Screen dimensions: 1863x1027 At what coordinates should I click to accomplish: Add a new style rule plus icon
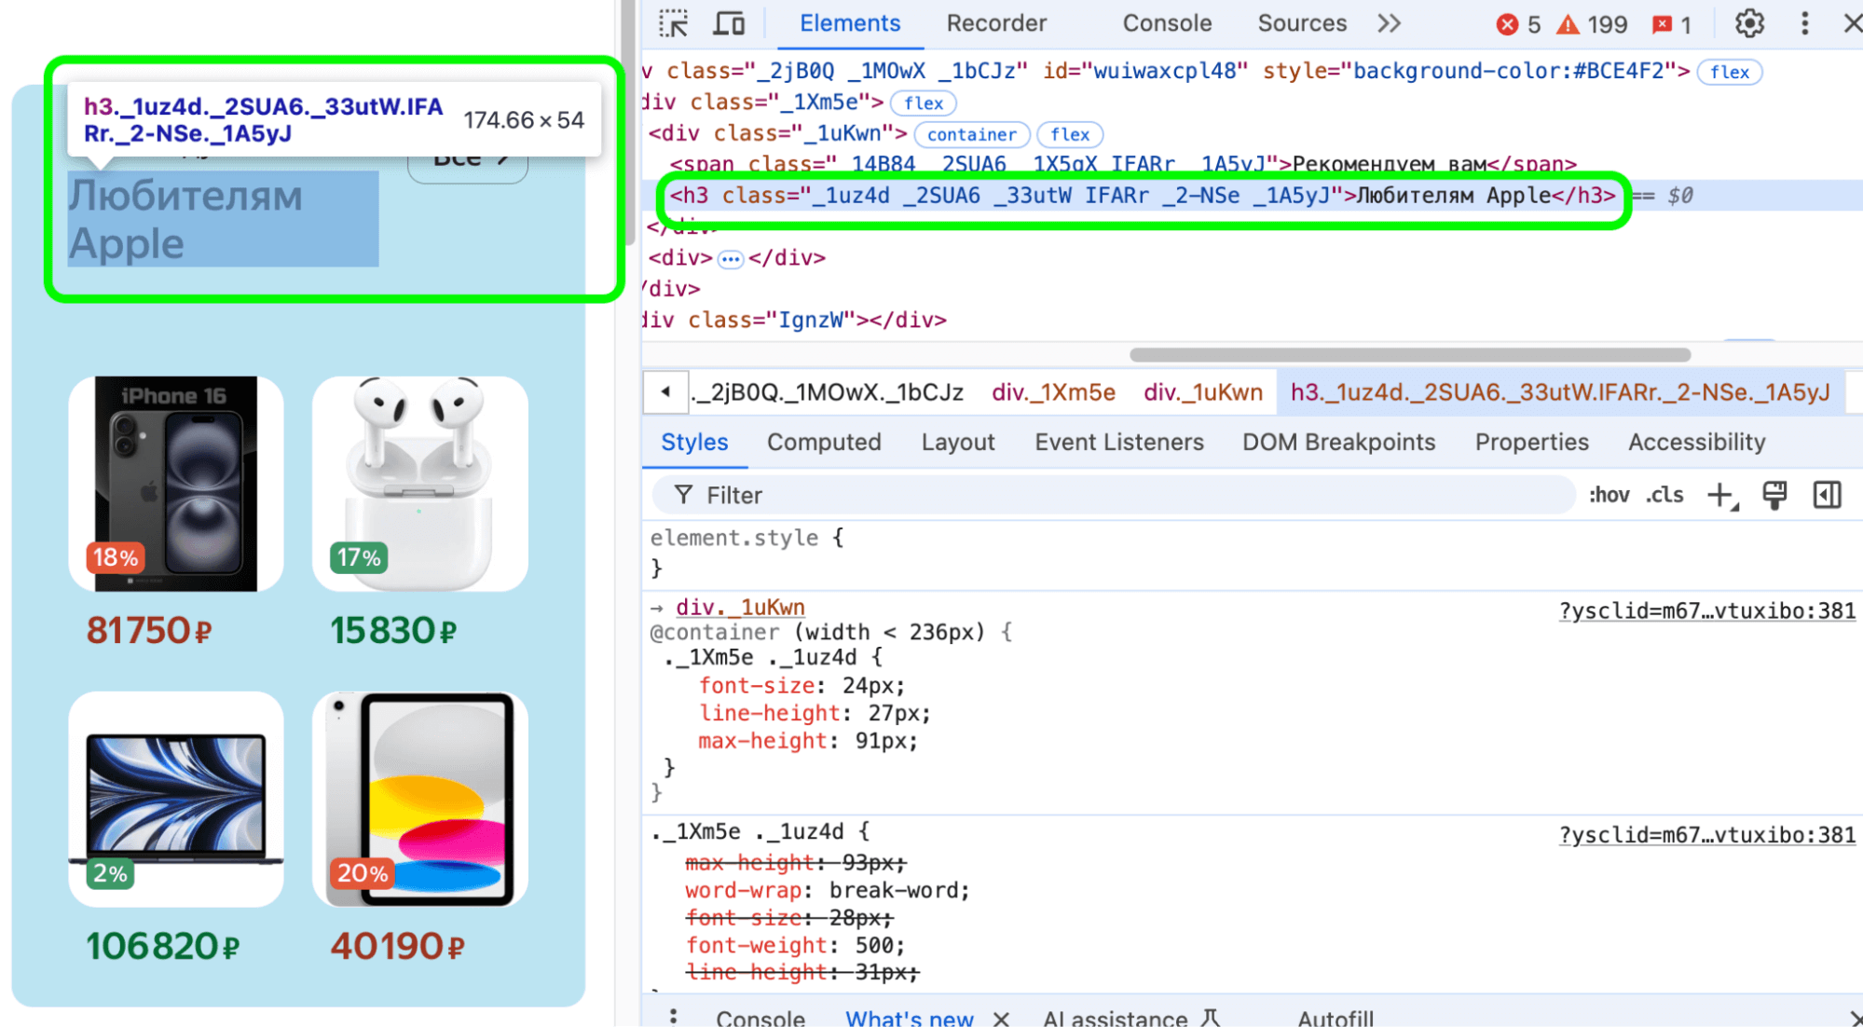tap(1723, 496)
